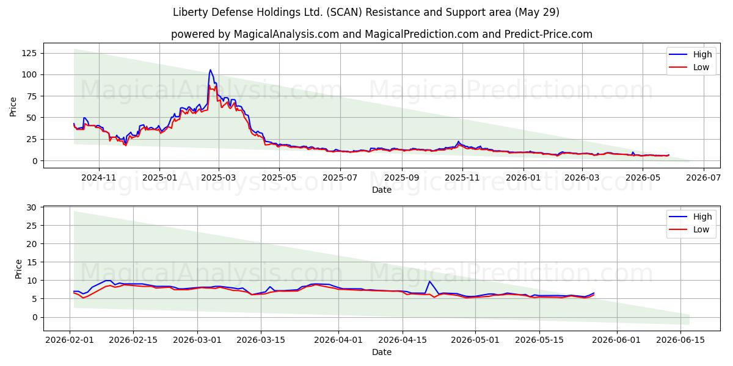Click the '2026-02-15' x-axis label
The height and width of the screenshot is (366, 733).
[x=133, y=340]
